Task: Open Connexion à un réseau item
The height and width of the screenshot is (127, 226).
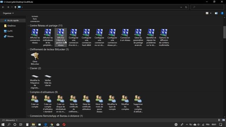Action: 125,35
